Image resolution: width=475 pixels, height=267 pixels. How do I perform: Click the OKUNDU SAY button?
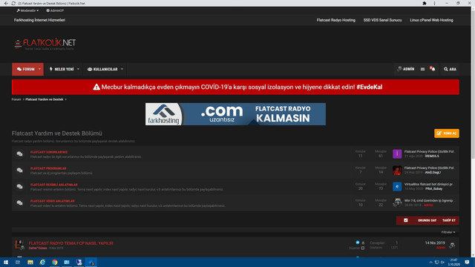pyautogui.click(x=427, y=220)
